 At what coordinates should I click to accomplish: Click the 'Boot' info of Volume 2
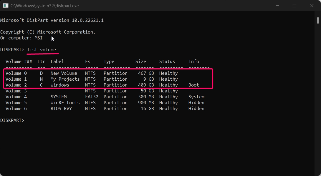click(194, 85)
